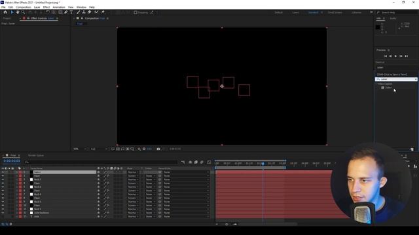Toggle visibility of layer 12
The width and height of the screenshot is (419, 235).
[x=3, y=213]
